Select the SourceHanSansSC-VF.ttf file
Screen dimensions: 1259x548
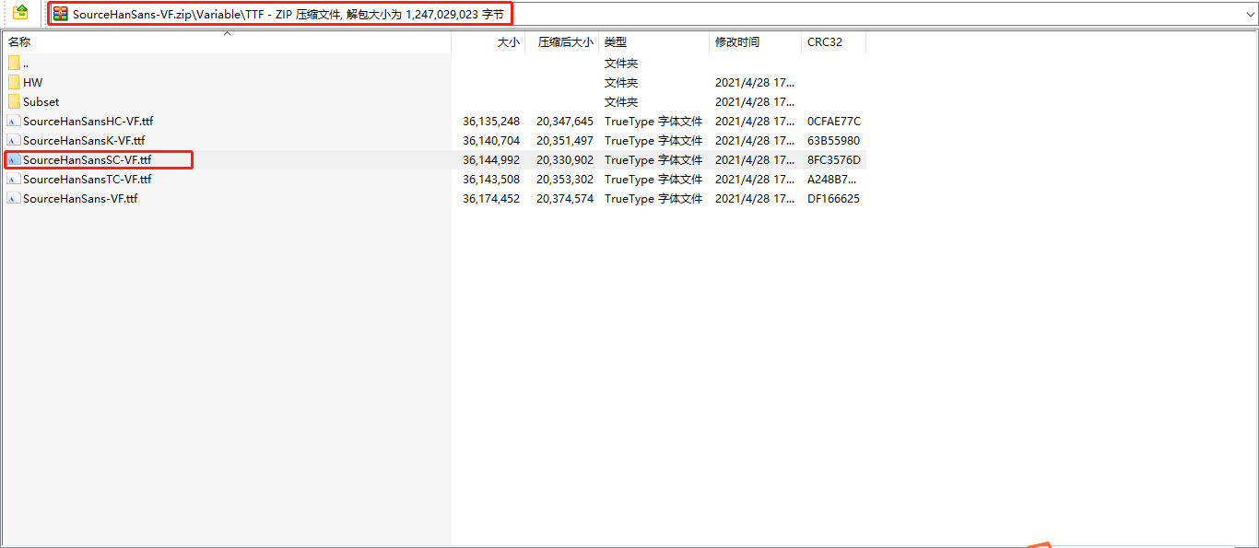tap(89, 159)
